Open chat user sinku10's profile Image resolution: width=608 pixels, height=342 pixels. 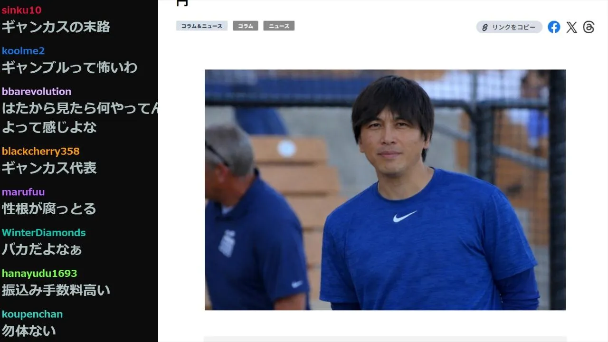[x=21, y=10]
